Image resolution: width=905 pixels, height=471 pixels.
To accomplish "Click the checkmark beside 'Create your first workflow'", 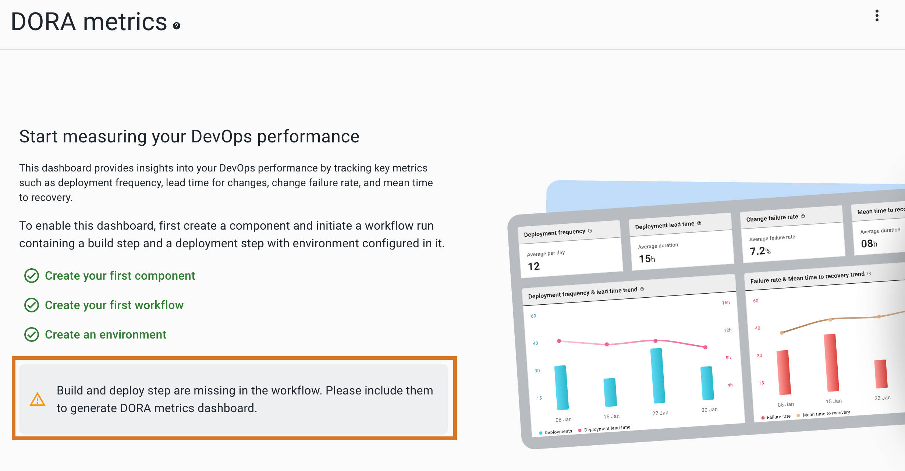I will [32, 305].
